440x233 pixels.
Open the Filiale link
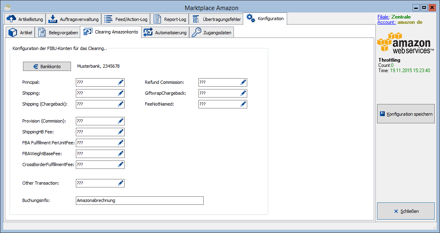click(x=383, y=17)
